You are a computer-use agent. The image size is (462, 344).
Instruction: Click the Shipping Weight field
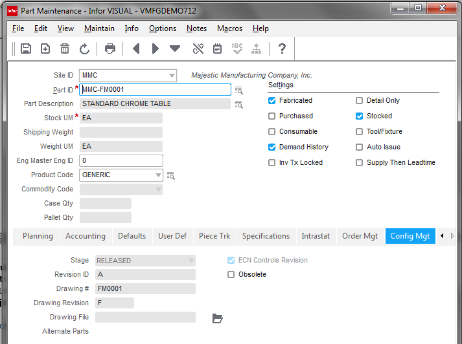[x=121, y=133]
